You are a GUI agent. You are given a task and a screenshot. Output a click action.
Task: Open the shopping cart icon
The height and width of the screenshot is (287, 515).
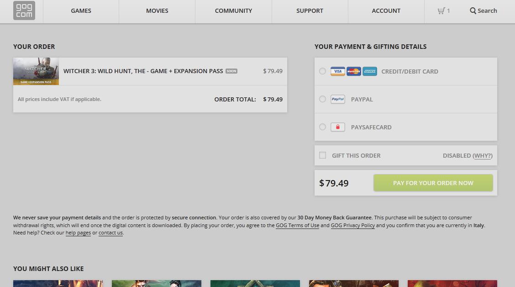441,11
